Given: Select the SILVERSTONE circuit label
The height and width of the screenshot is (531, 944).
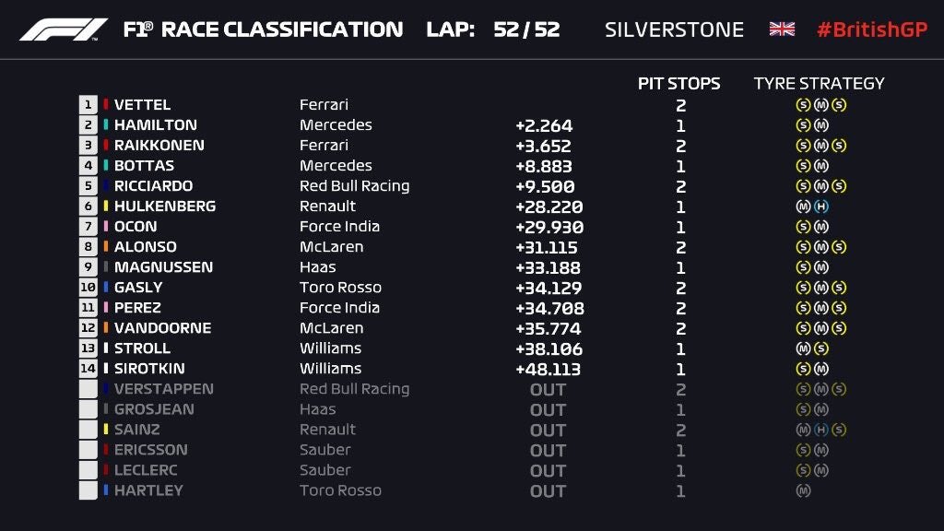Looking at the screenshot, I should tap(674, 29).
